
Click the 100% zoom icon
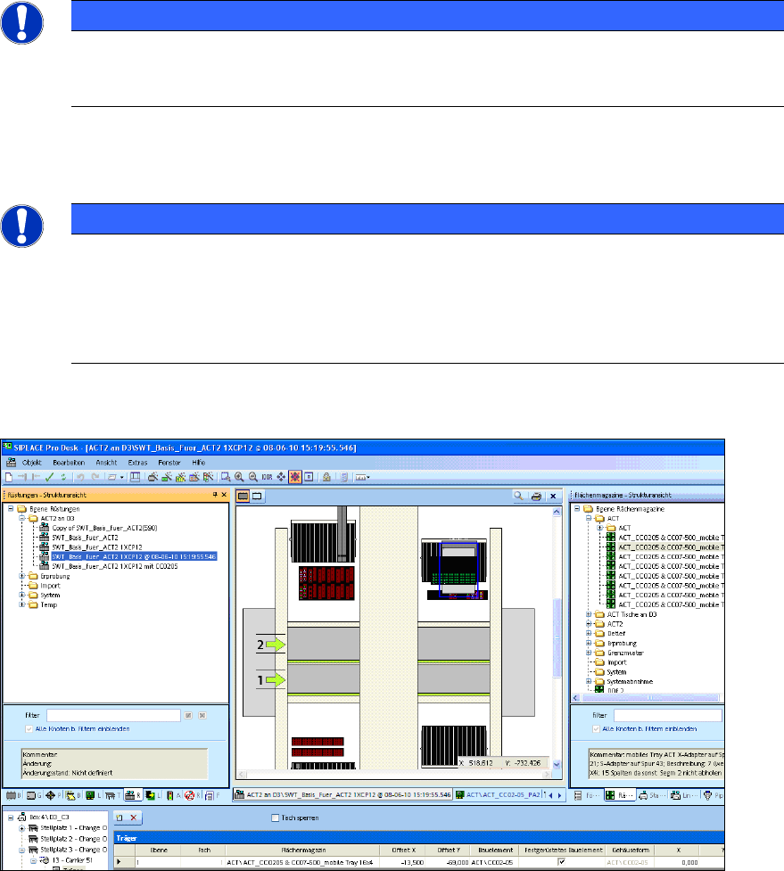[268, 477]
